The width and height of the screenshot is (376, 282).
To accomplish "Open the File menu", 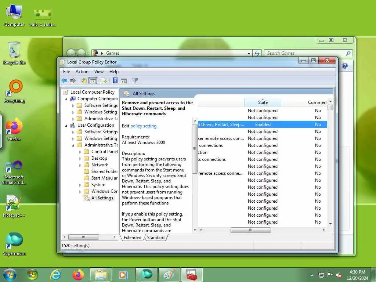I will pyautogui.click(x=66, y=72).
